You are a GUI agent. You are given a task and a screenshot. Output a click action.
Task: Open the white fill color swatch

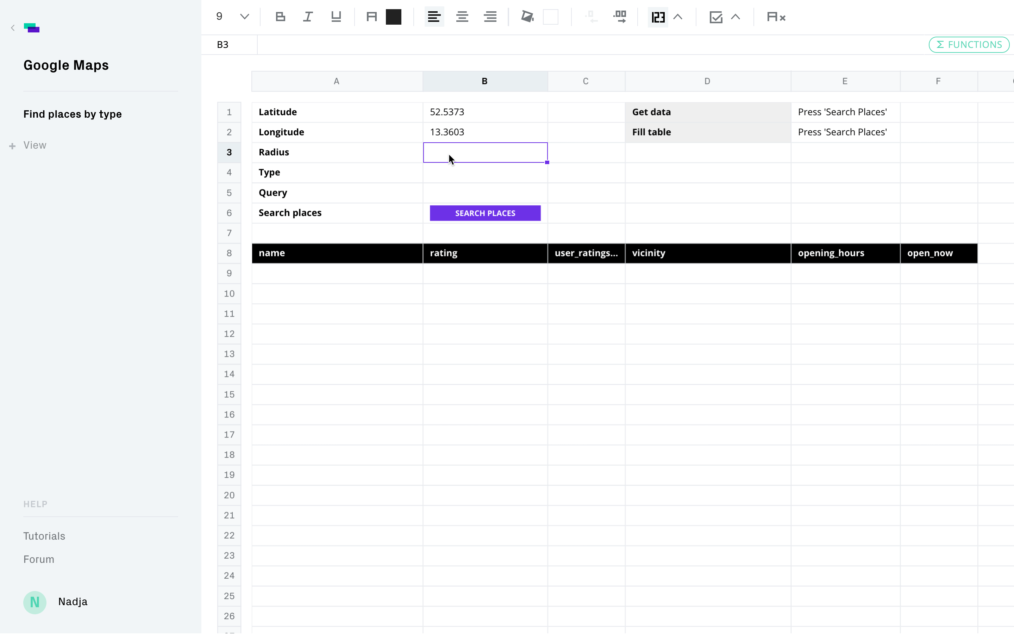[551, 17]
